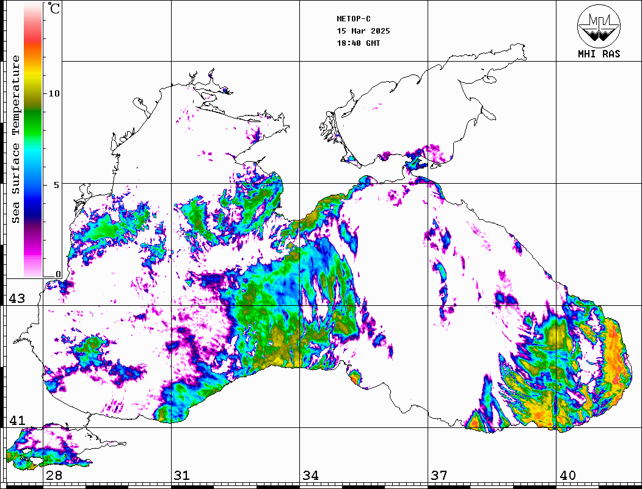Screen dimensions: 642x489
Task: Click the 10 tick label on color scale
Action: tap(54, 93)
